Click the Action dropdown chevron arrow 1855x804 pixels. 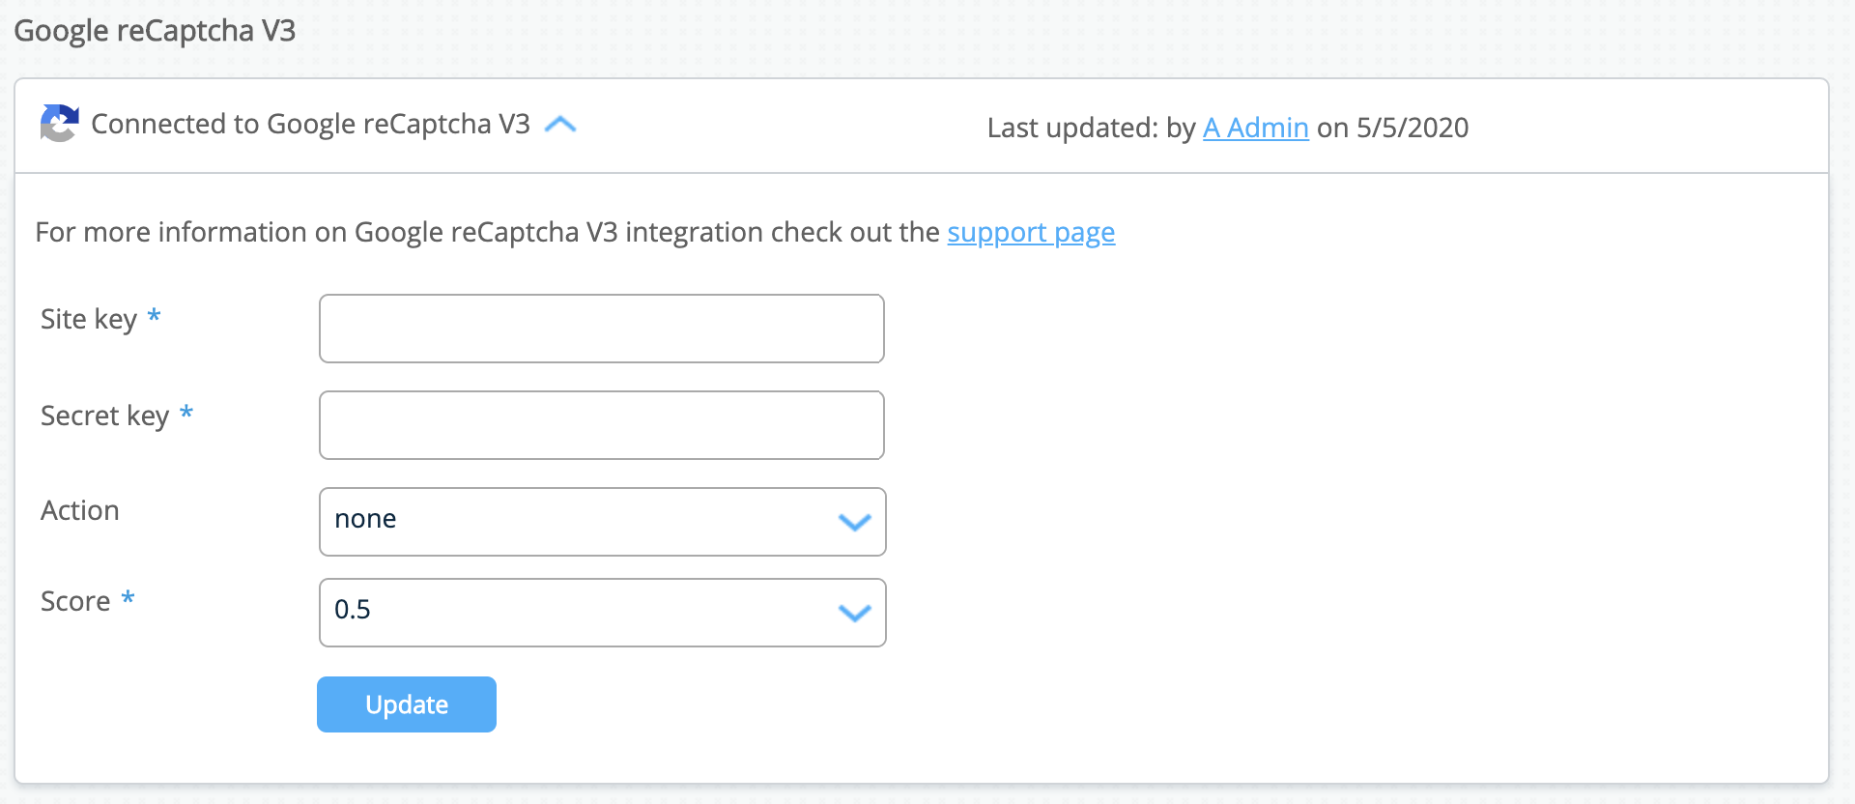854,523
